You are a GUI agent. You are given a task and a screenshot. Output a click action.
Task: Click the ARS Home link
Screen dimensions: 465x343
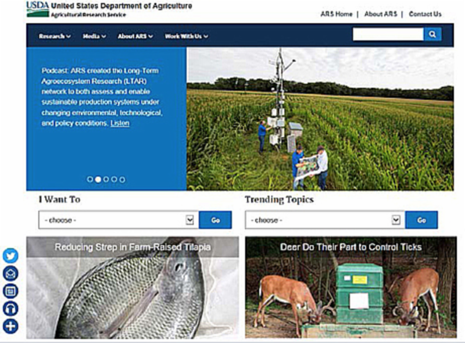tap(337, 14)
